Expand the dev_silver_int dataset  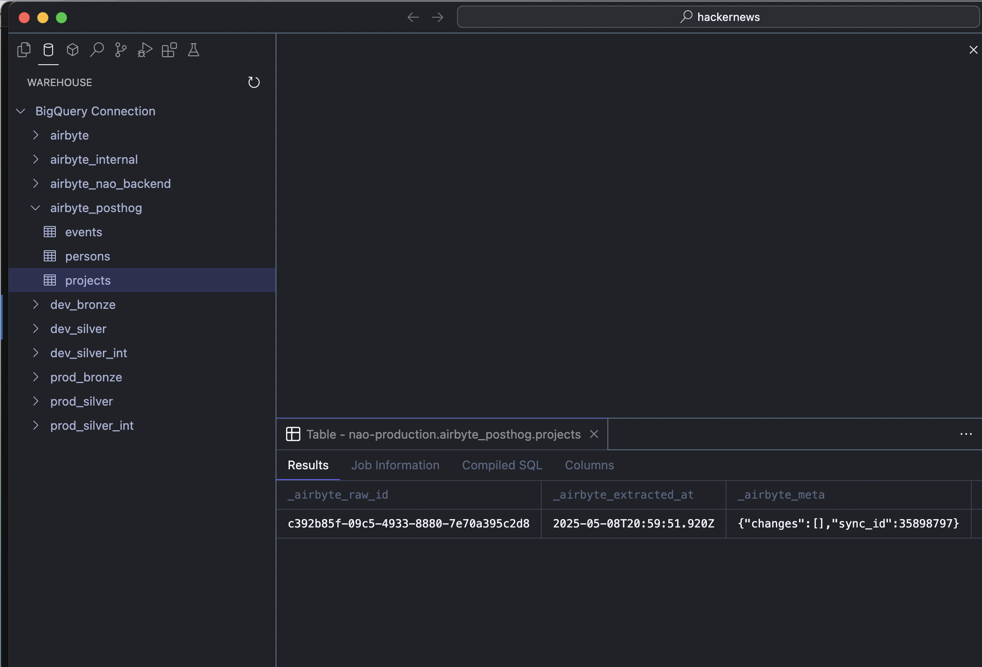35,353
